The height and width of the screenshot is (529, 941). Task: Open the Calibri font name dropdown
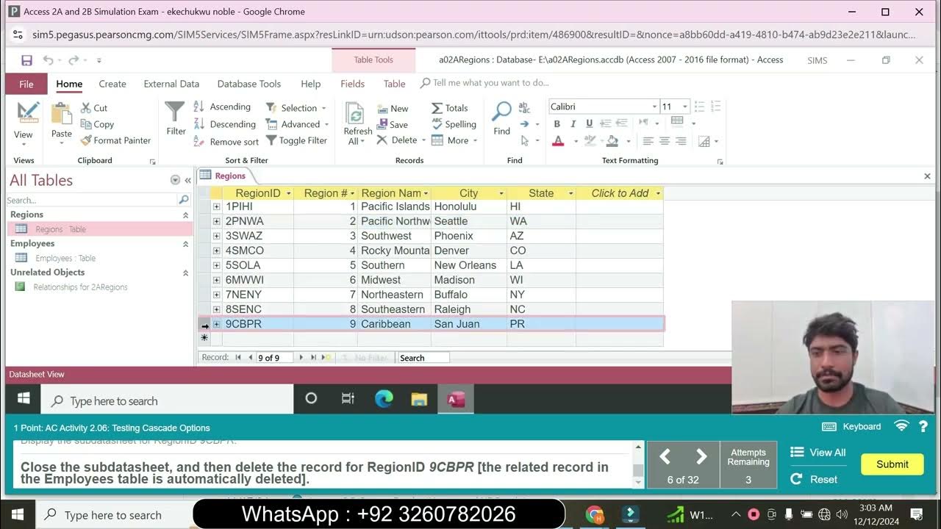654,107
